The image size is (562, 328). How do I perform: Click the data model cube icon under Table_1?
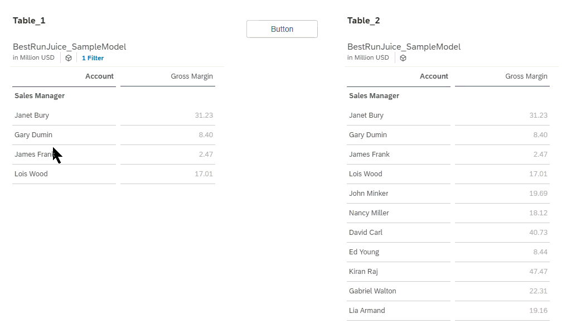pos(67,57)
